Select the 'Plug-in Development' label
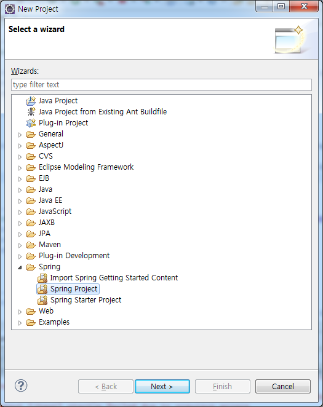This screenshot has width=323, height=407. coord(74,256)
